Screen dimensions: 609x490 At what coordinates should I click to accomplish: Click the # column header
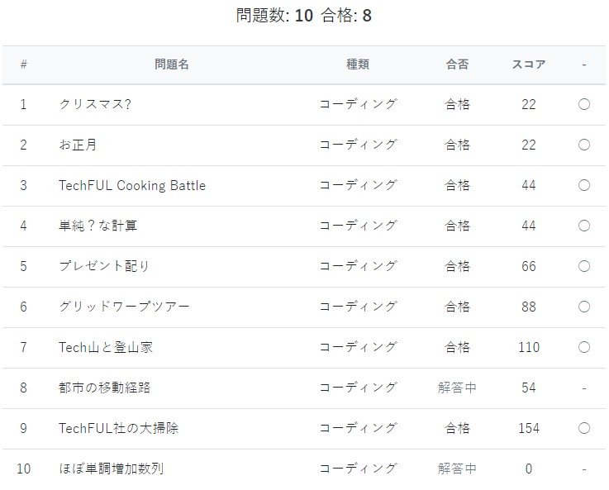coord(23,64)
